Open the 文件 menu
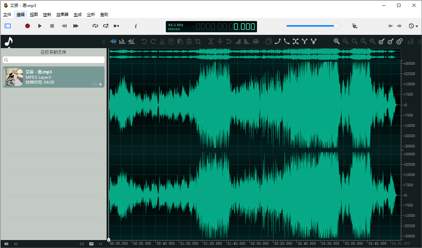 coord(7,14)
